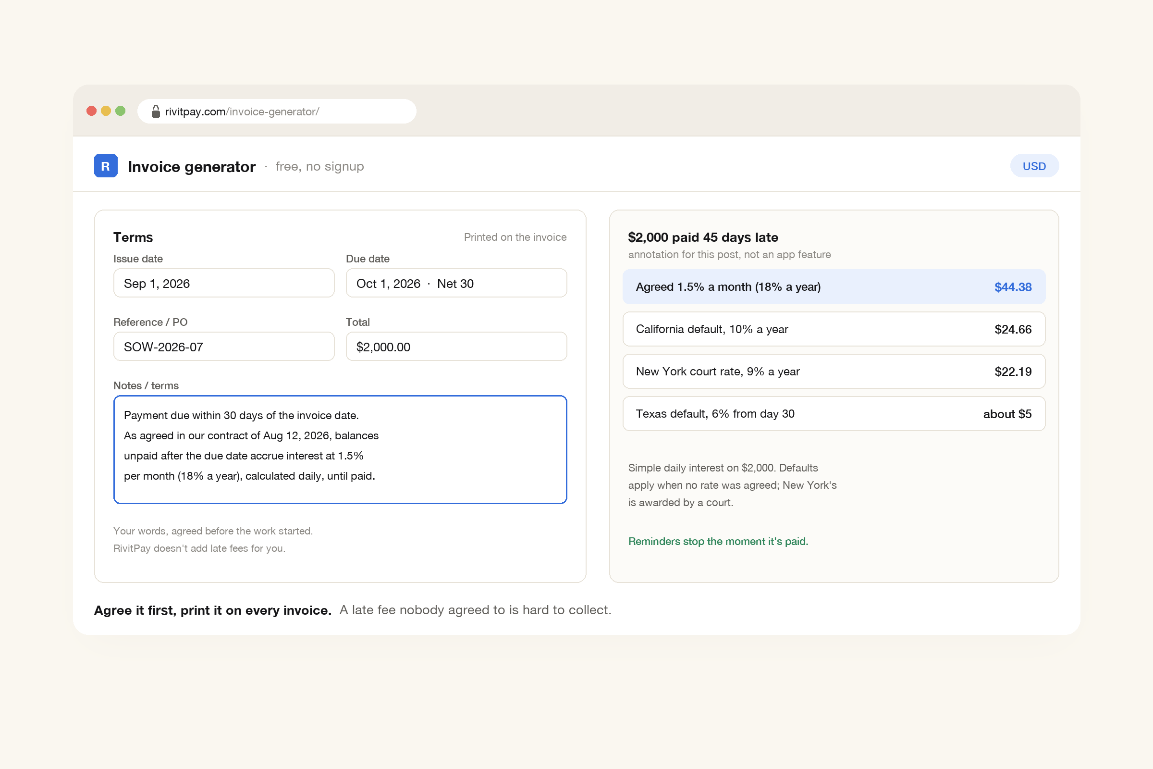Viewport: 1153px width, 769px height.
Task: Focus the Notes / terms text area
Action: (340, 450)
